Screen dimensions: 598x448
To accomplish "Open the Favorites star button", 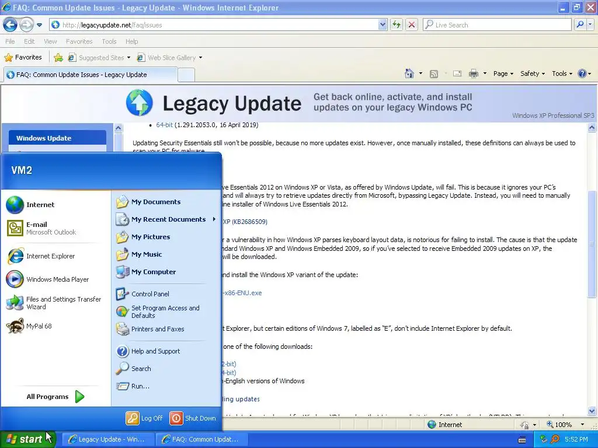I will 23,58.
